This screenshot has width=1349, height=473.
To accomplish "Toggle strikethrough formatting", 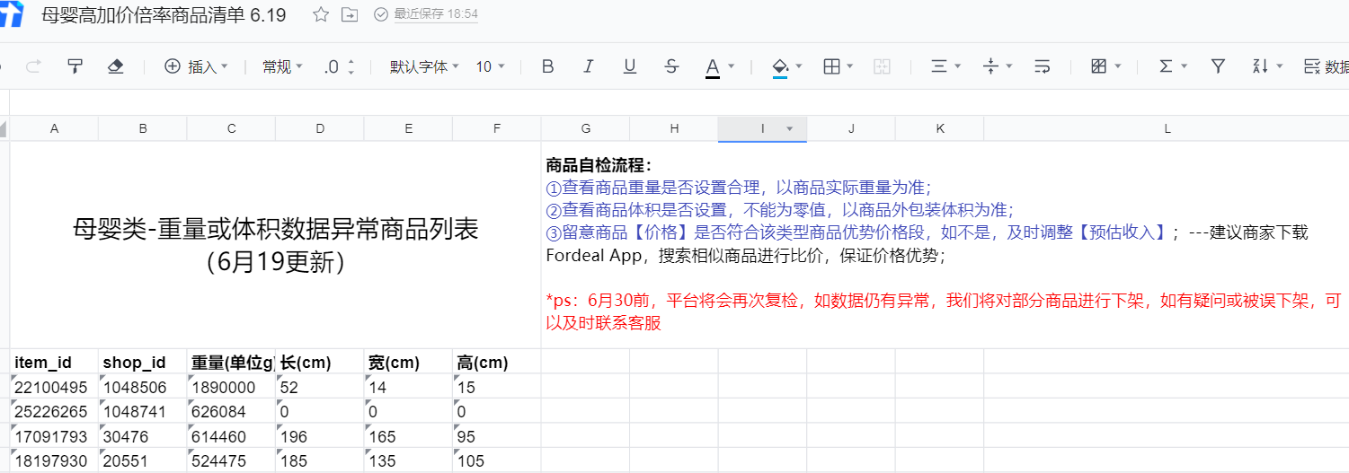I will tap(671, 66).
